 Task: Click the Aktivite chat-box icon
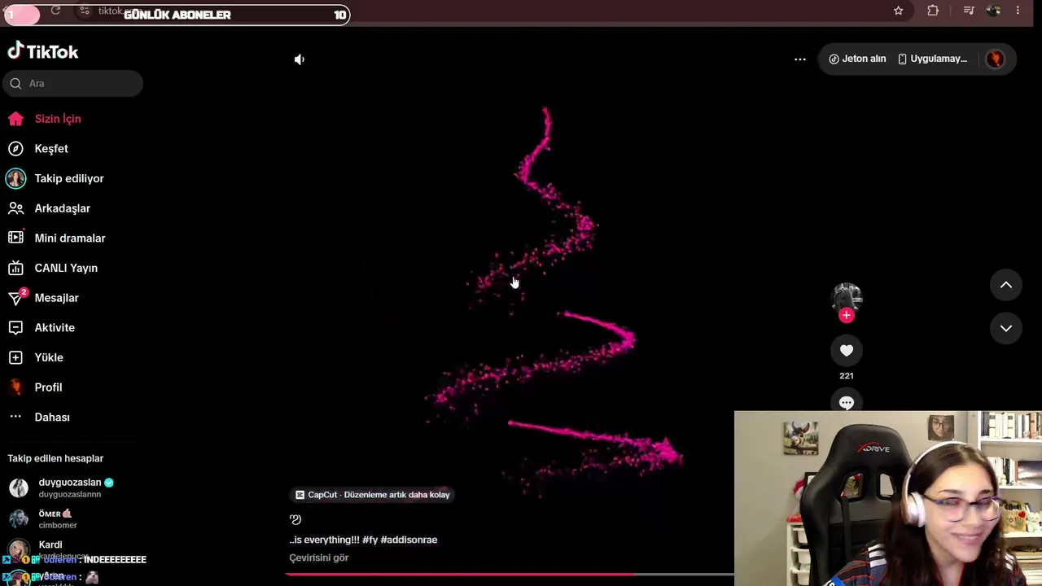pyautogui.click(x=15, y=328)
